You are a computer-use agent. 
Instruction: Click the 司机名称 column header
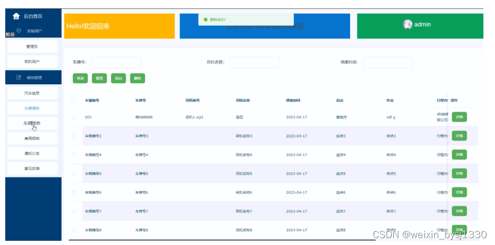point(243,101)
